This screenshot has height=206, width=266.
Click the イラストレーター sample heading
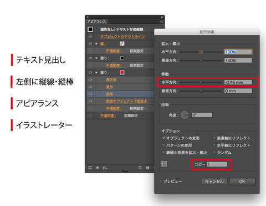[x=44, y=125]
